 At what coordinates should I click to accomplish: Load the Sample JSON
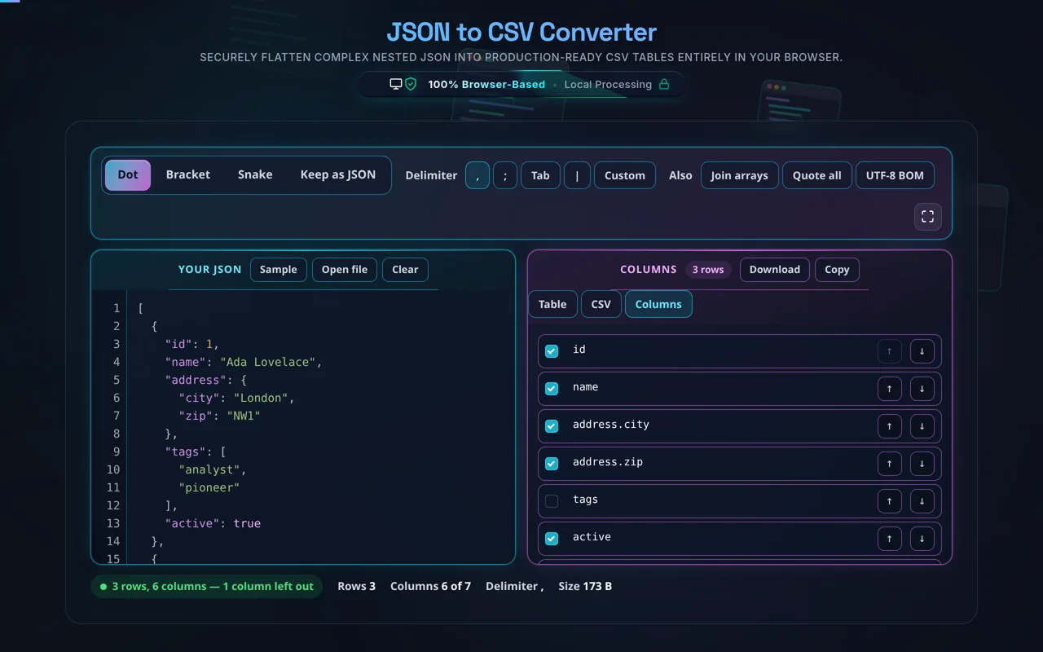click(279, 270)
